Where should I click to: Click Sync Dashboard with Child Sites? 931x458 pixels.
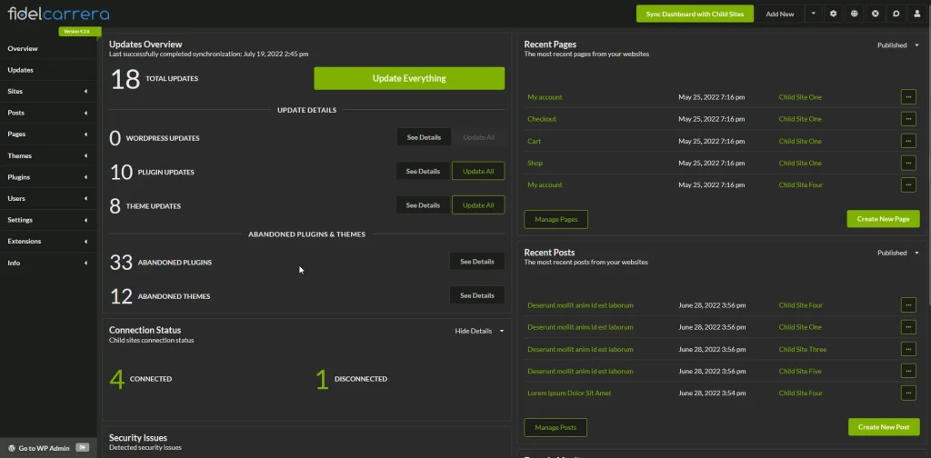(x=695, y=14)
